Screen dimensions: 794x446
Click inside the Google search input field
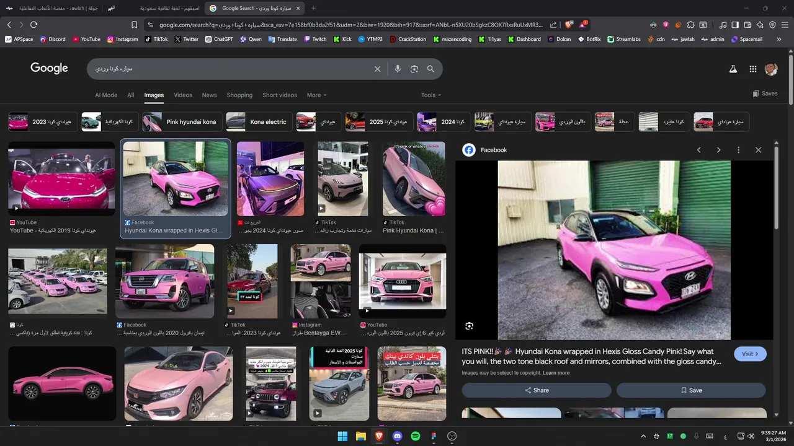(x=231, y=69)
